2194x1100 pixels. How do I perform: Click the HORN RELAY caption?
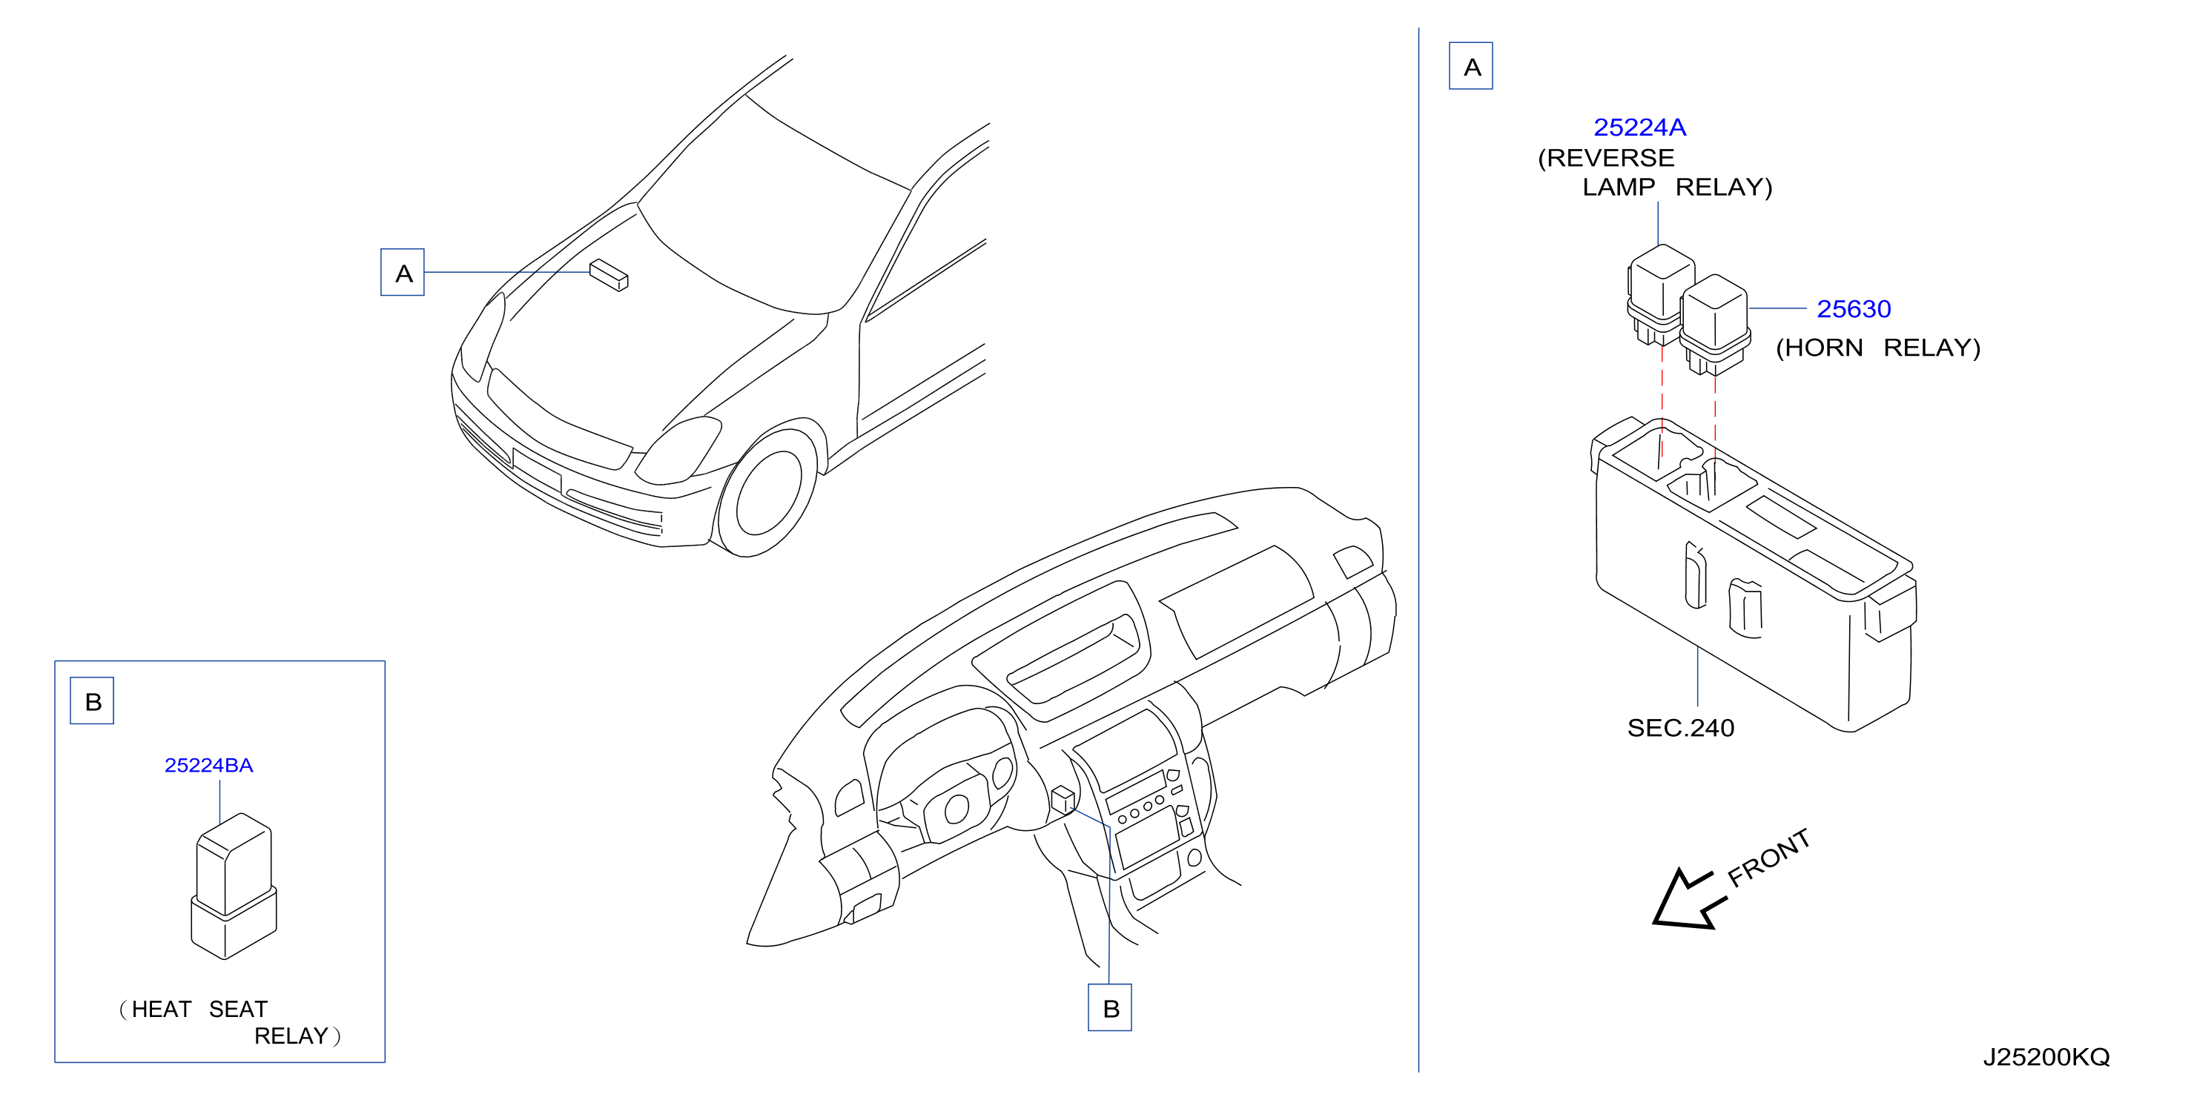click(x=1878, y=348)
